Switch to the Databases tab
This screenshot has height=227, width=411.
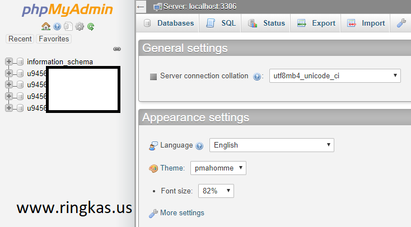click(169, 23)
